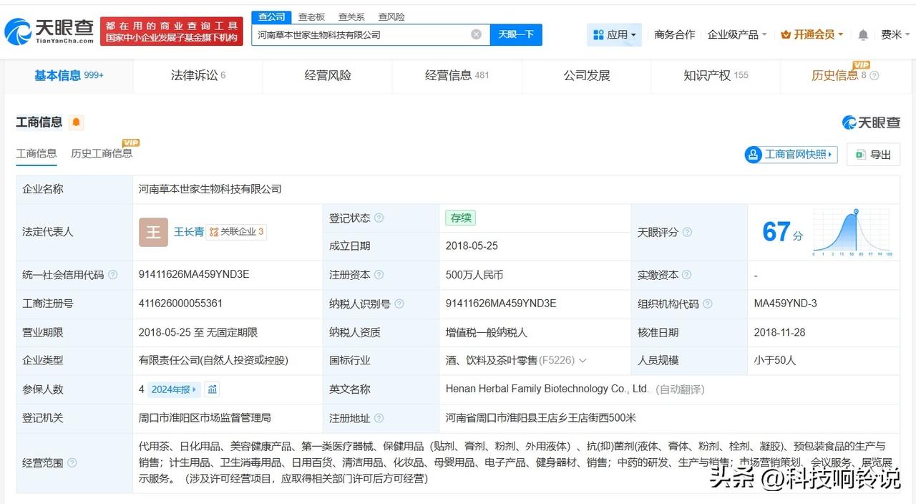This screenshot has height=504, width=916.
Task: Open the chart icon next to 2024年报
Action: pyautogui.click(x=212, y=389)
